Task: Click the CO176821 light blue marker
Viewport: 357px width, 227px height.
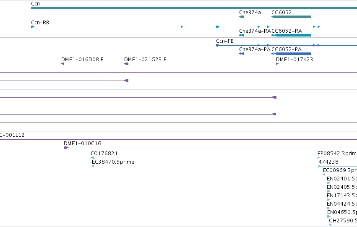Action: pos(92,158)
